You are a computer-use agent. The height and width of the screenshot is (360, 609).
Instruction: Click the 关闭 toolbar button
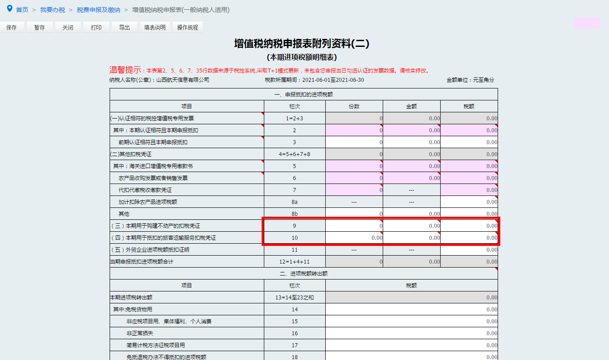pos(68,27)
